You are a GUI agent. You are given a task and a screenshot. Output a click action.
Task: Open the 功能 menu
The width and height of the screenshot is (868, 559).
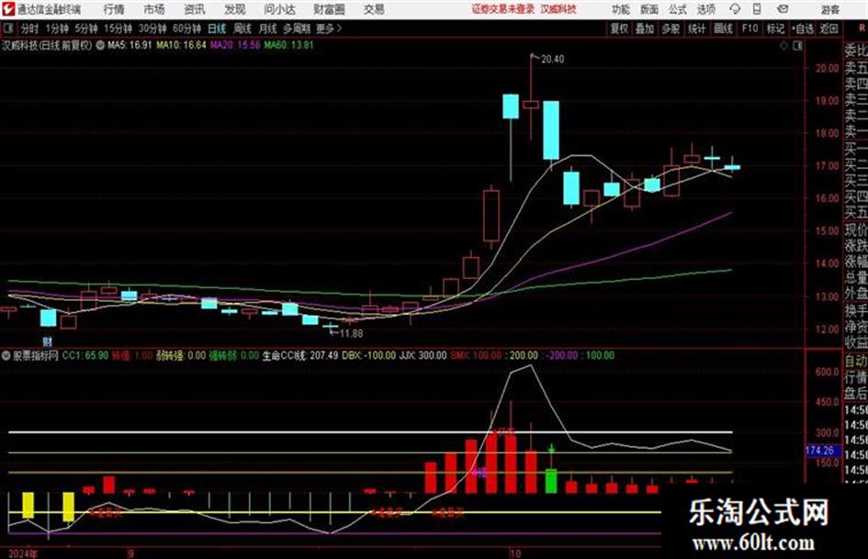click(621, 9)
